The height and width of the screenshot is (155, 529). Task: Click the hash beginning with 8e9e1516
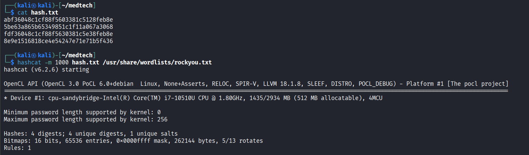point(58,41)
